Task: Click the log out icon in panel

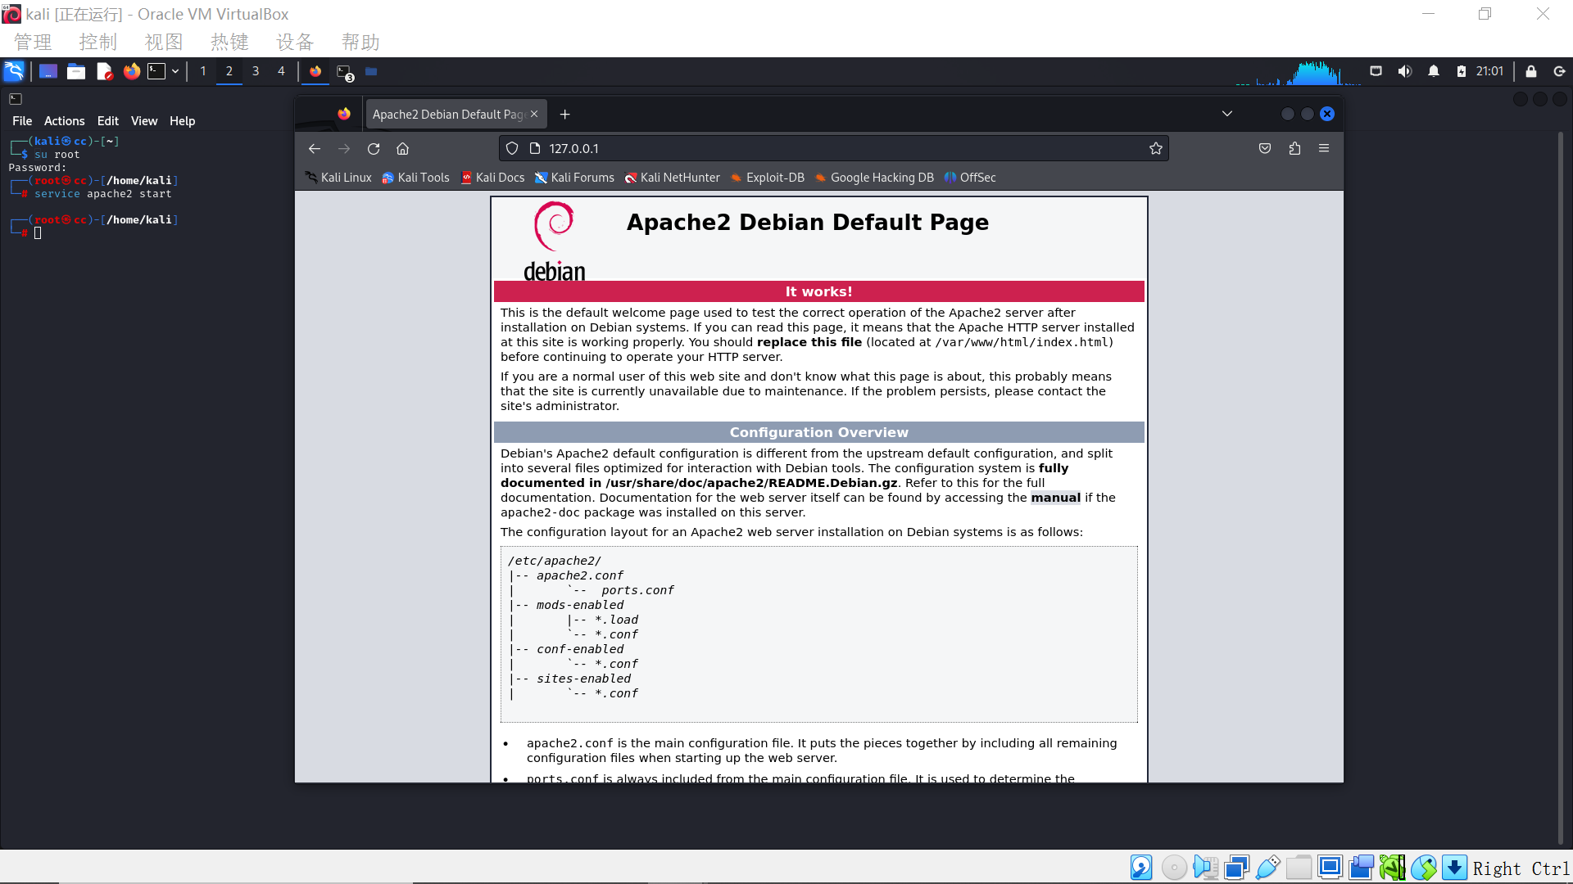Action: click(x=1560, y=71)
